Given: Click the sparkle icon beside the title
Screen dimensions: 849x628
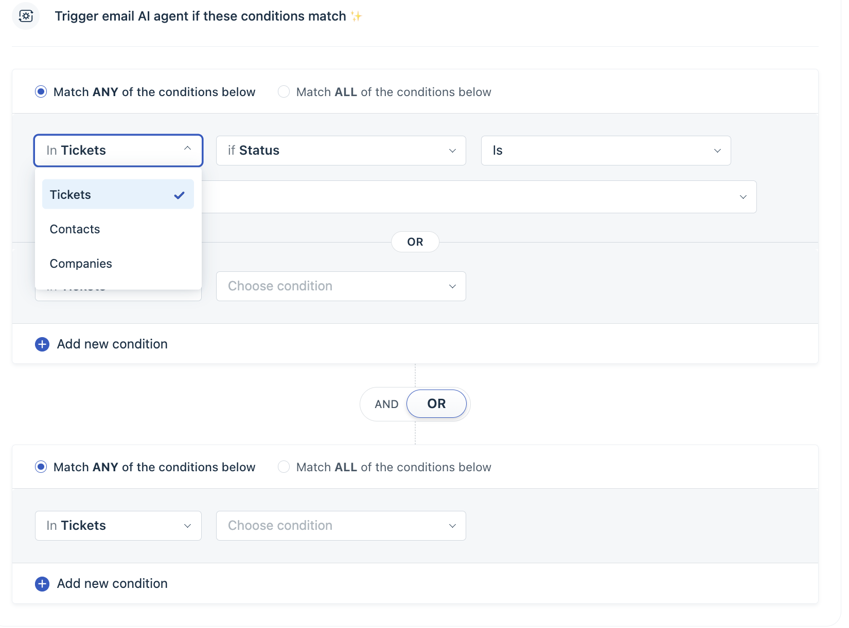Looking at the screenshot, I should 357,16.
